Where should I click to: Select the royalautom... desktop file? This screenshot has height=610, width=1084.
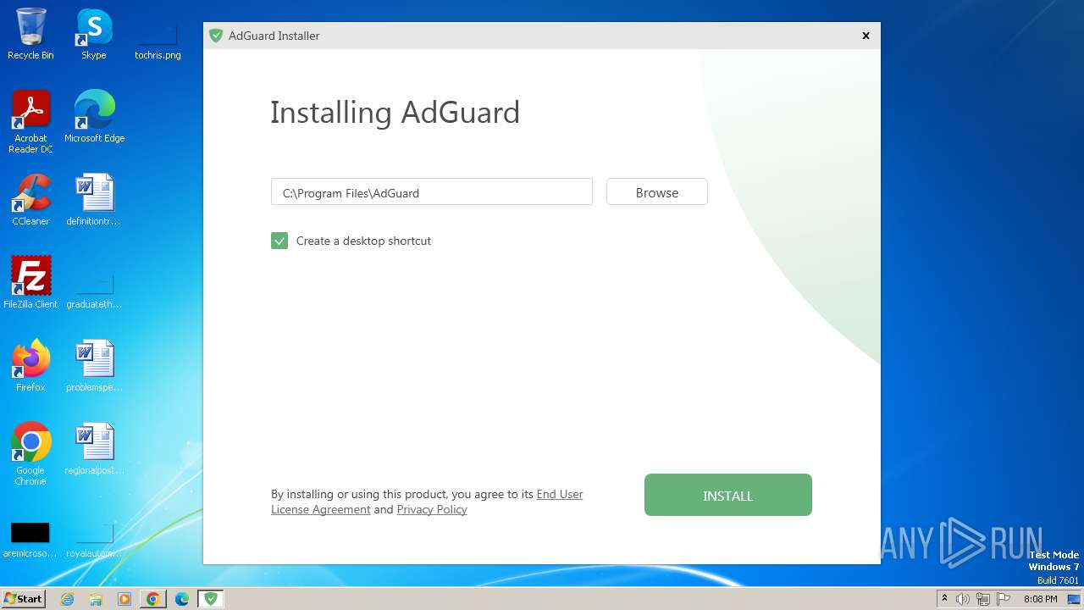pos(94,539)
